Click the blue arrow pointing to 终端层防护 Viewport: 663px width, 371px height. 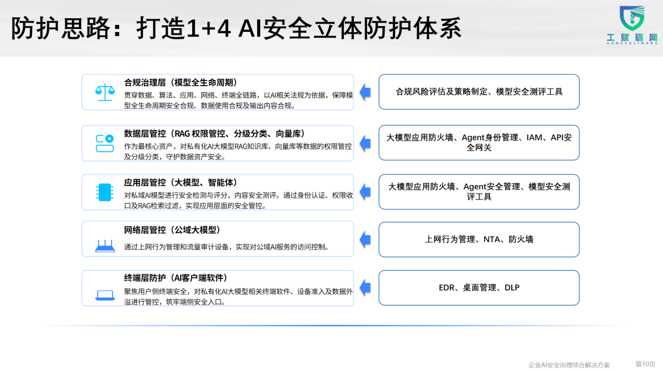point(365,288)
